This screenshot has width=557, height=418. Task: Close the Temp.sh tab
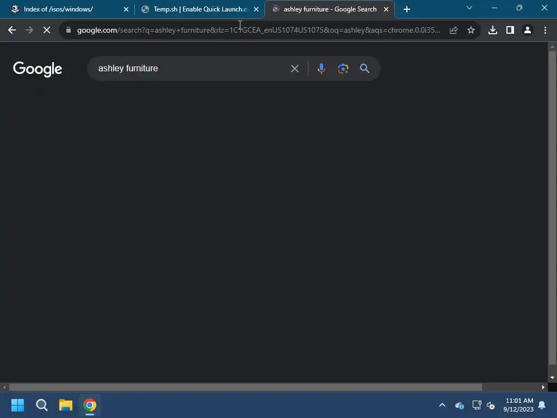click(256, 10)
